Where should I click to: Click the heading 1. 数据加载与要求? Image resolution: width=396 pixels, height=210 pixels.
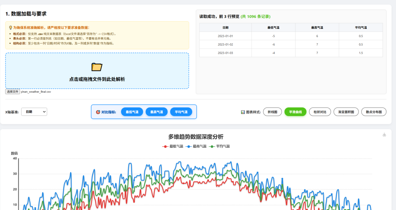pyautogui.click(x=26, y=14)
